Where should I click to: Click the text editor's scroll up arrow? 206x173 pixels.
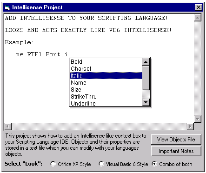pos(198,18)
